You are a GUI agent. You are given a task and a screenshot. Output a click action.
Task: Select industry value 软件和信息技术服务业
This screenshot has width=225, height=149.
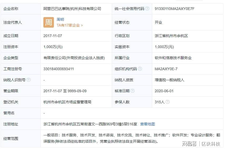(x=173, y=58)
